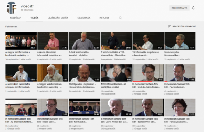Open the 12:13 woman with glasses thumbnail
The height and width of the screenshot is (132, 204).
click(180, 107)
